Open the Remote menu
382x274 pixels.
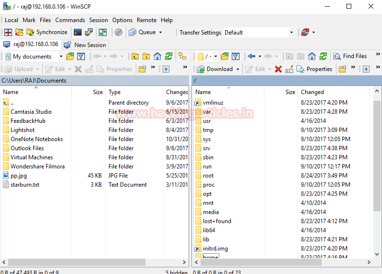[147, 20]
